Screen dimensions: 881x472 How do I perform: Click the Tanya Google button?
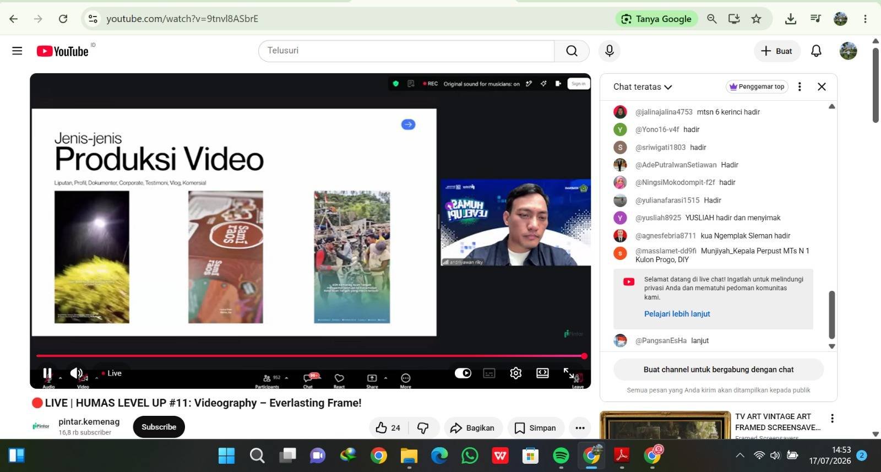656,19
